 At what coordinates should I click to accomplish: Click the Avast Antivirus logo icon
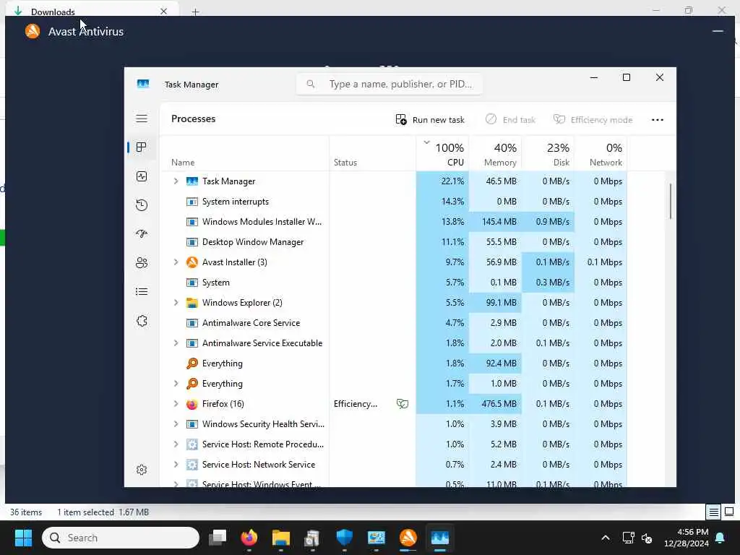tap(33, 31)
